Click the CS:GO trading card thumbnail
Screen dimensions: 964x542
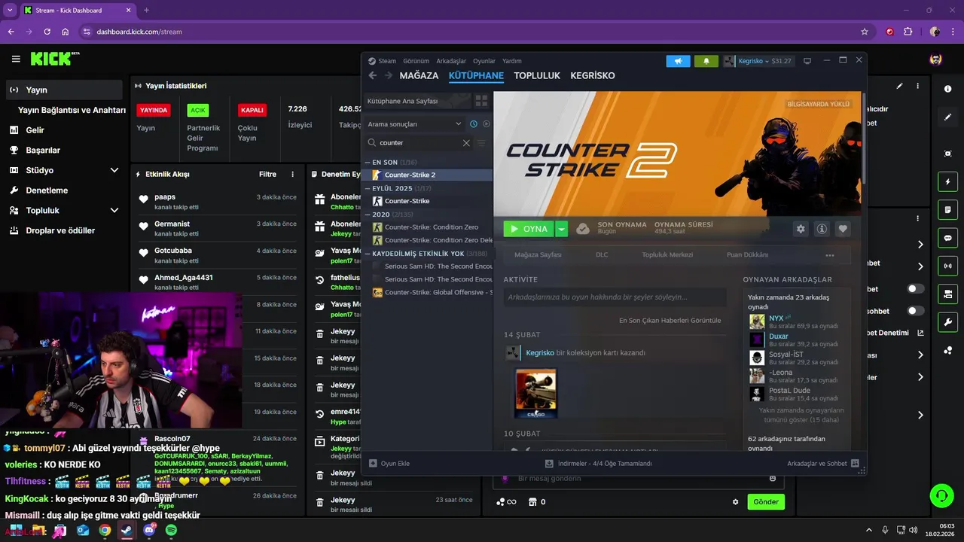pyautogui.click(x=535, y=393)
